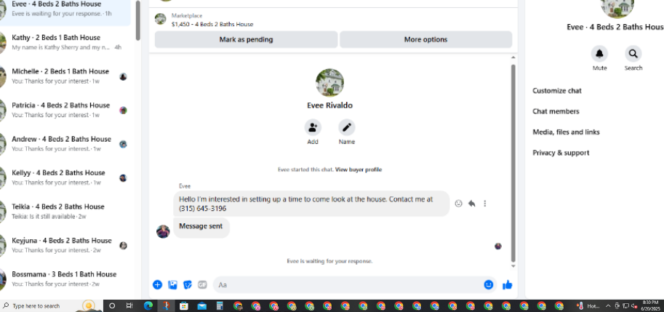Open the GIF picker
The width and height of the screenshot is (664, 312).
click(202, 285)
